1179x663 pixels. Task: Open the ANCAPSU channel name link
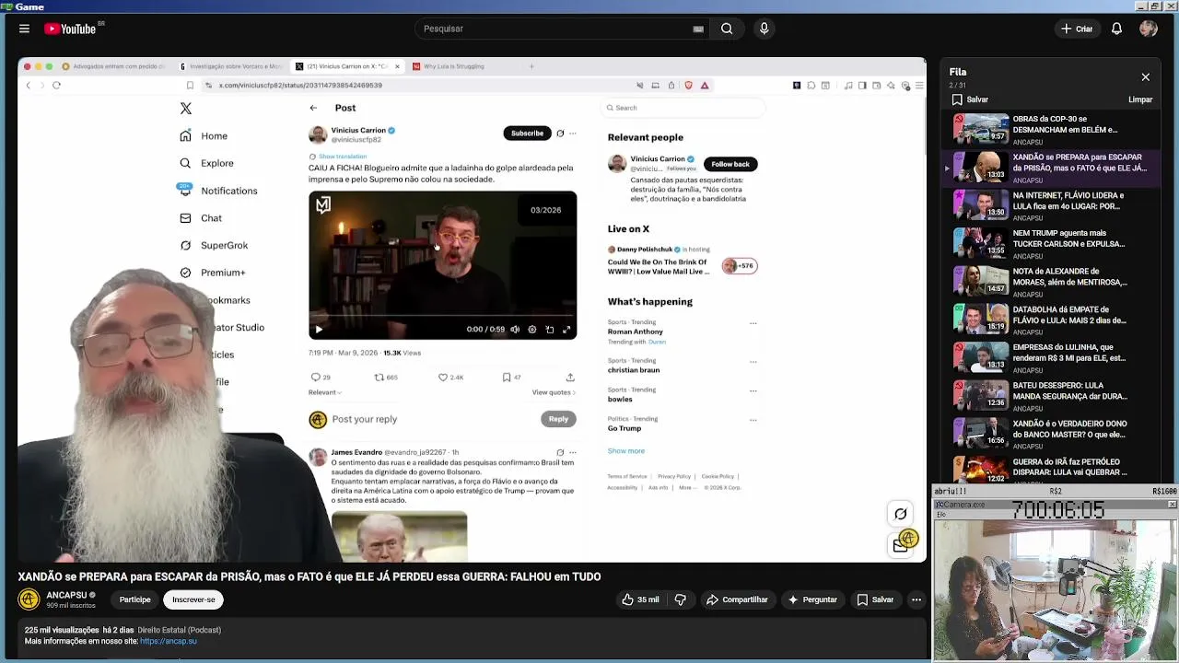[66, 595]
